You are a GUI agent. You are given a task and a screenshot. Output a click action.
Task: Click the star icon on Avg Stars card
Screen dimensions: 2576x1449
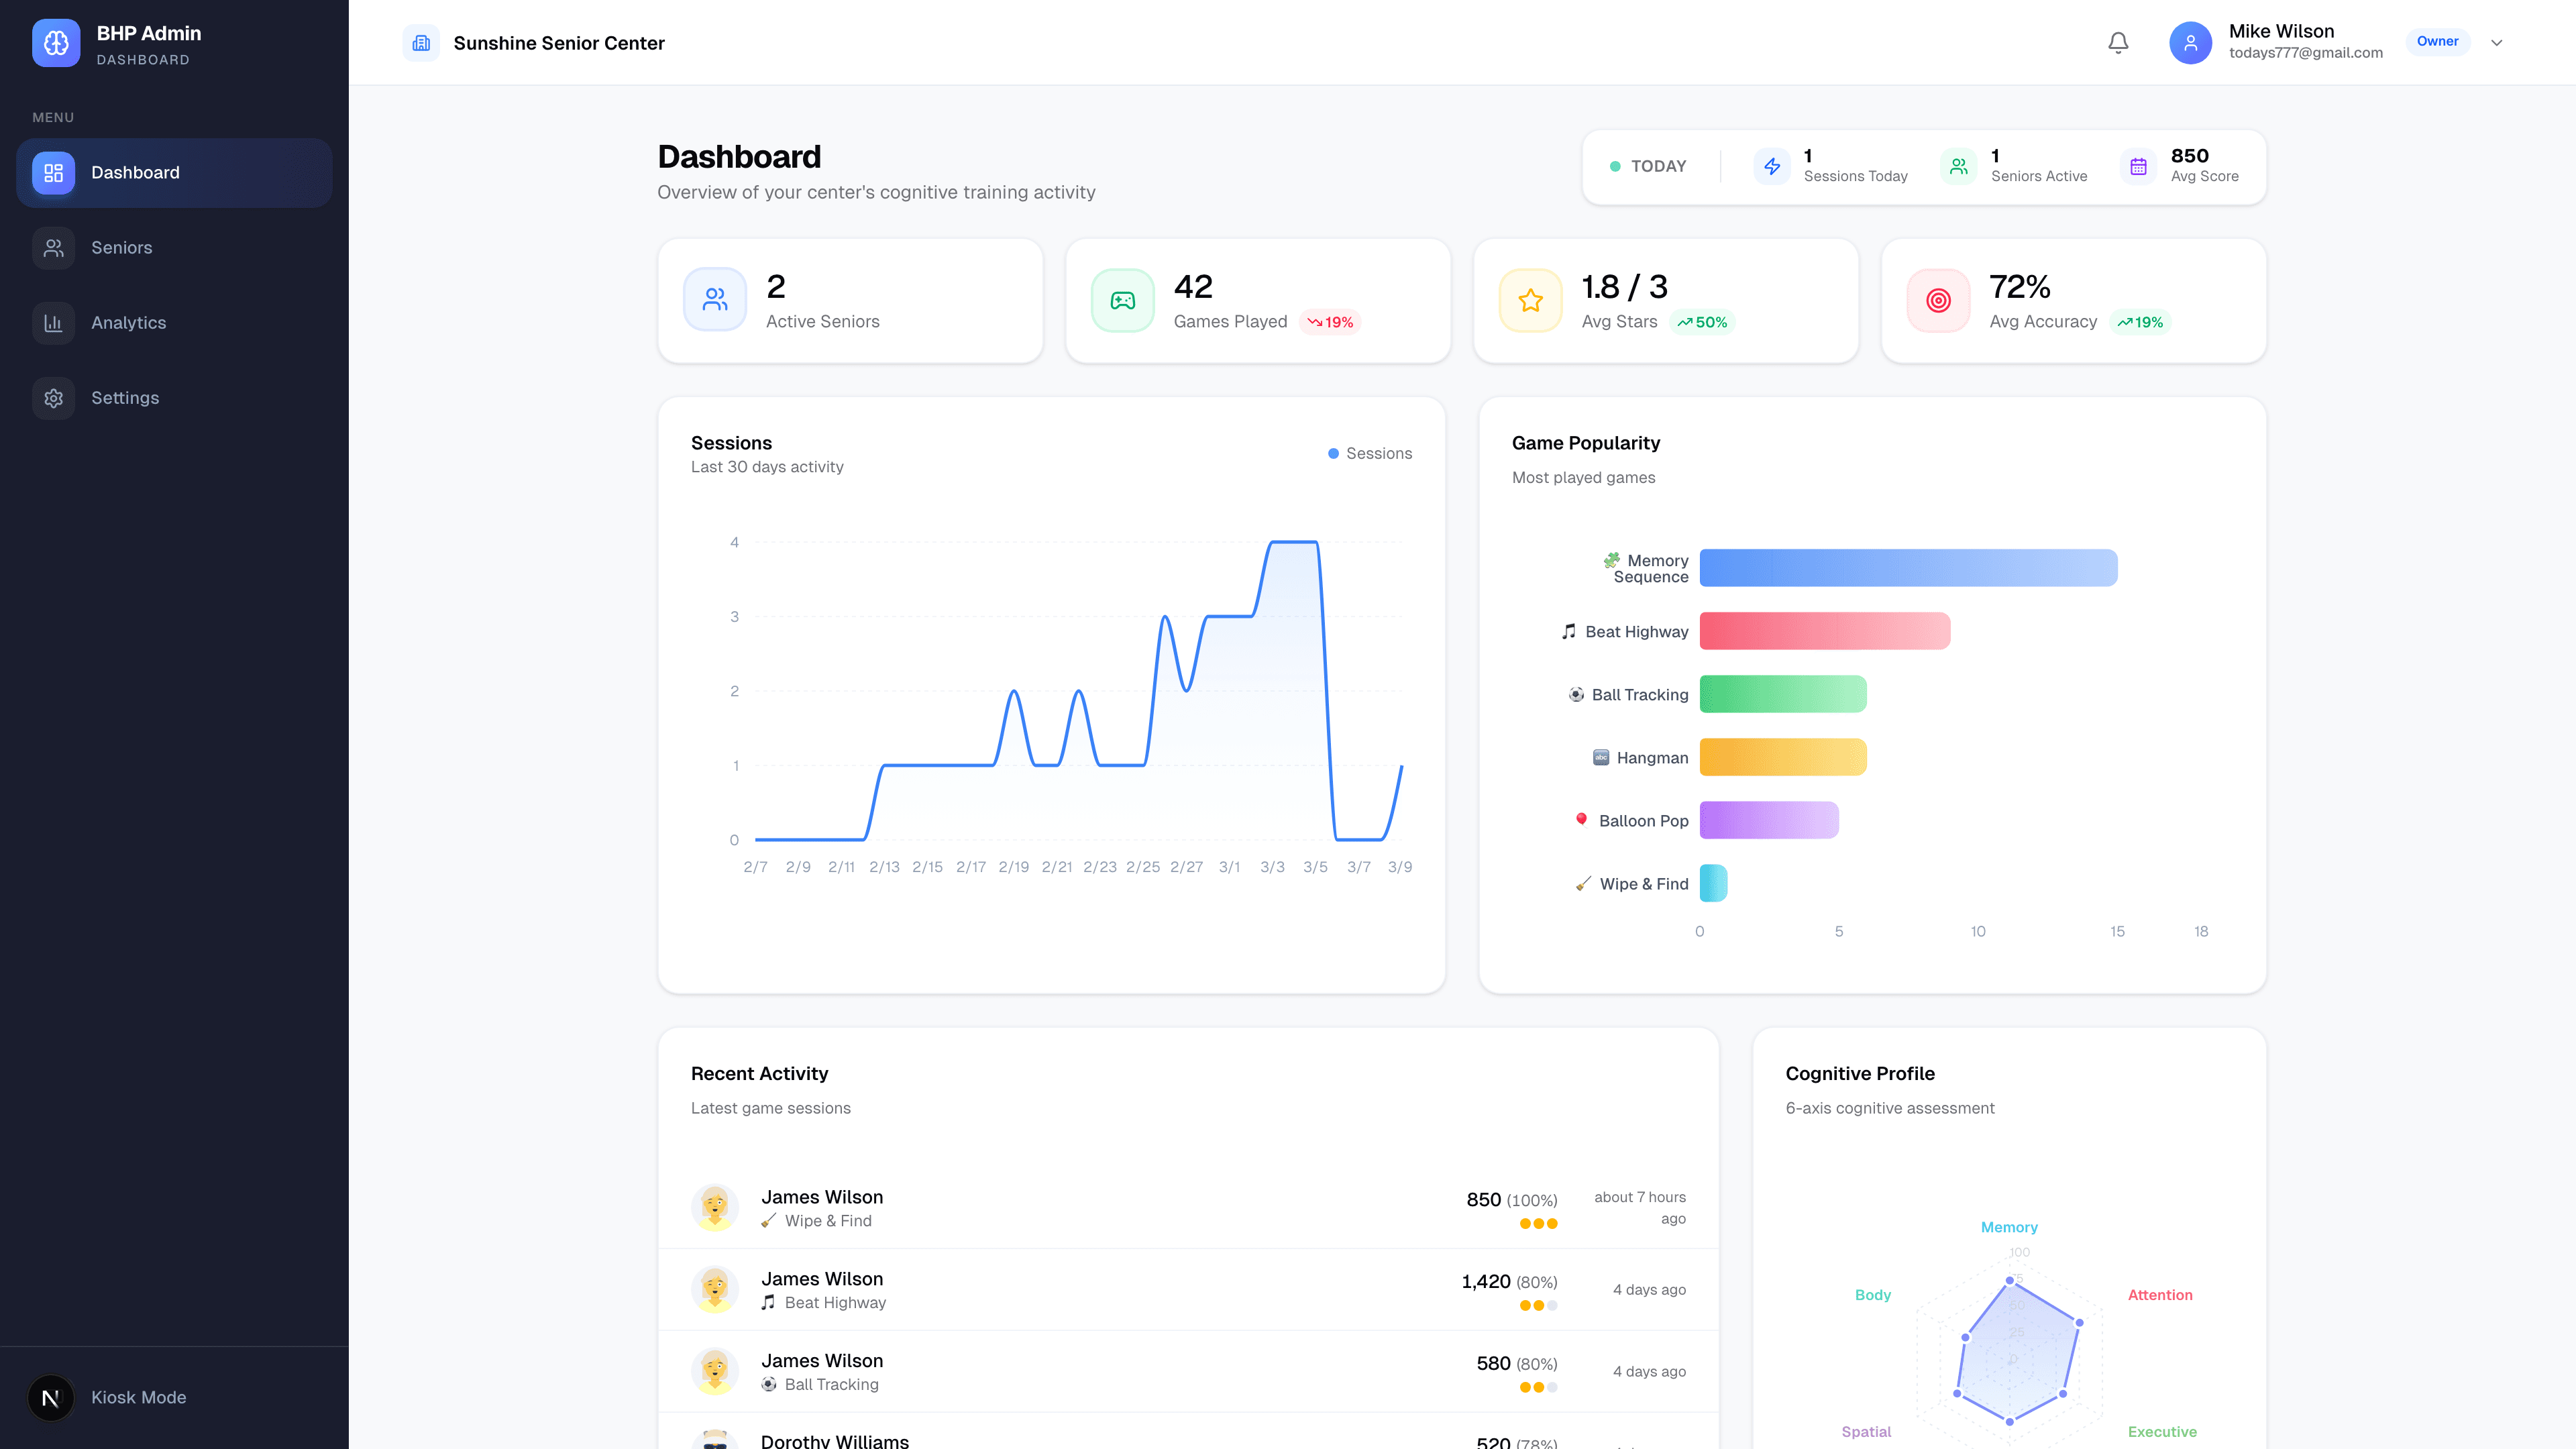tap(1529, 299)
